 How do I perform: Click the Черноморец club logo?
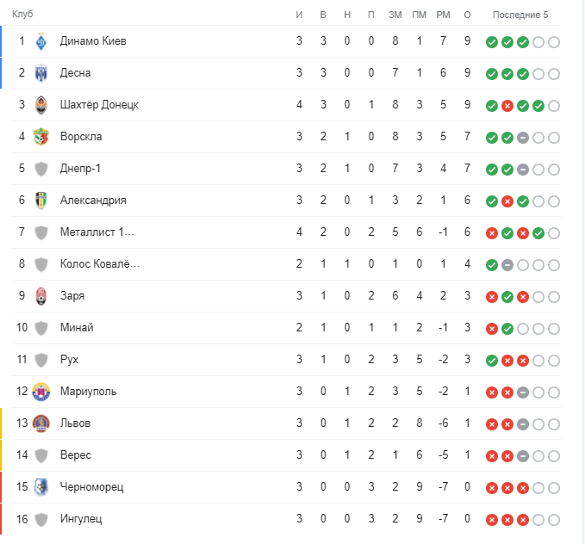41,487
